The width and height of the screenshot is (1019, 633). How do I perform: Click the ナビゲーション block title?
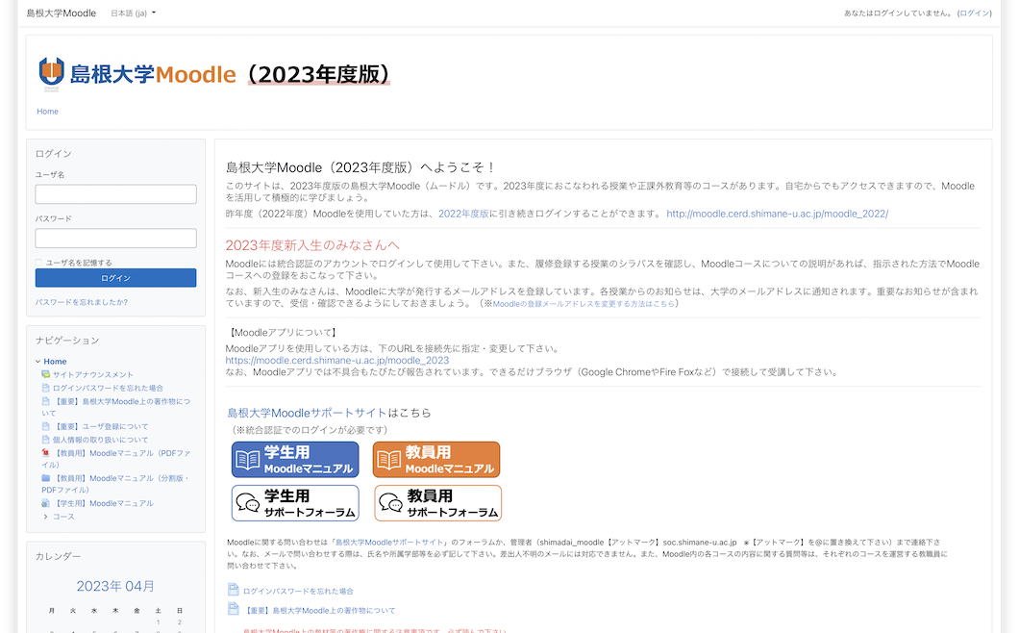click(67, 341)
